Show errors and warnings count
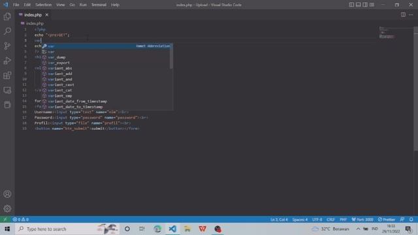The width and height of the screenshot is (418, 235). [x=20, y=219]
